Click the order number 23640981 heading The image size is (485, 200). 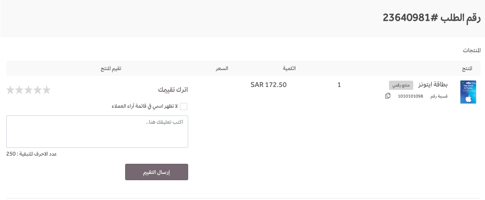coord(432,17)
